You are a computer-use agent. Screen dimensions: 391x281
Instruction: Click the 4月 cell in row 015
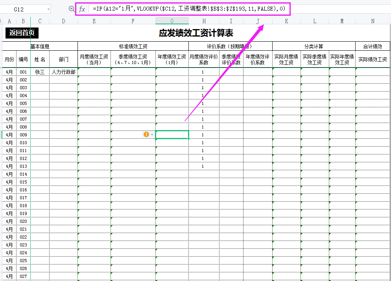(x=9, y=182)
